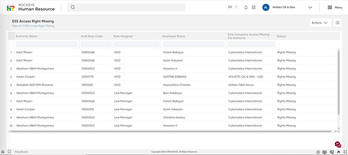The image size is (348, 155).
Task: Click the horizontal scrollbar of the table
Action: [171, 132]
